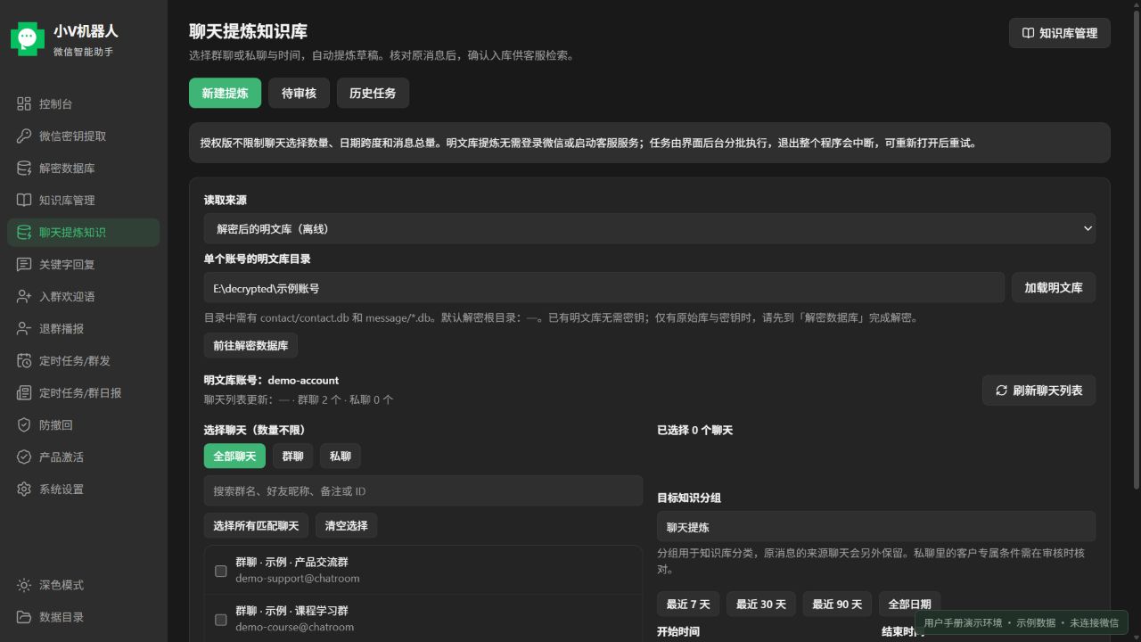Click the folder icon for 数据目录
The image size is (1141, 642).
point(24,617)
